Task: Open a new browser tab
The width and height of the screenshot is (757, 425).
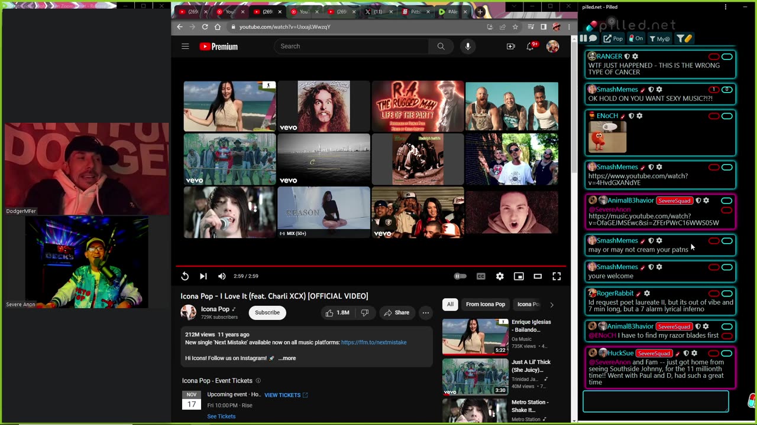Action: click(480, 11)
